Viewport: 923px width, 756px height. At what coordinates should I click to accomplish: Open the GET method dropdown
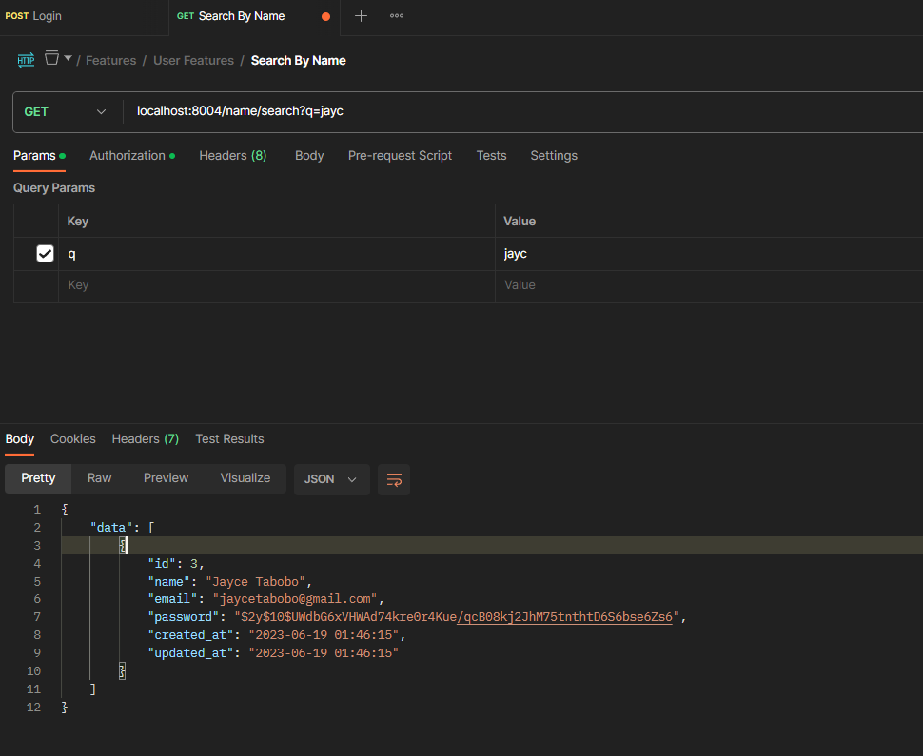coord(67,111)
